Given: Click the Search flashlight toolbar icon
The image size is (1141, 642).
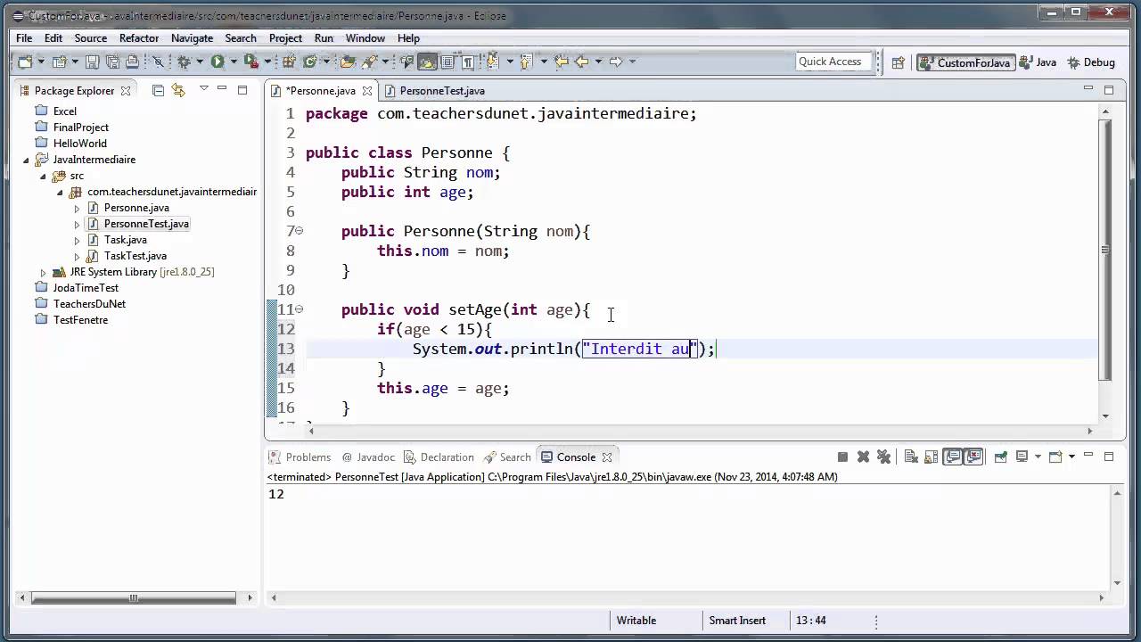Looking at the screenshot, I should tap(370, 62).
